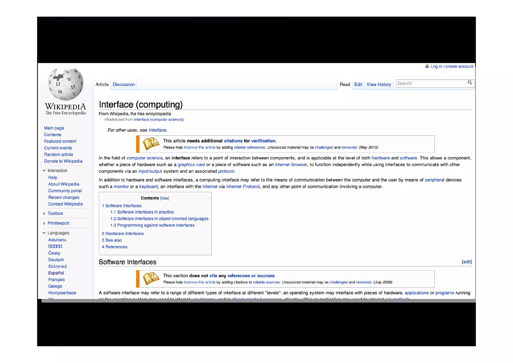
Task: Click the book icon in the Software Interfaces notice
Action: (x=151, y=278)
